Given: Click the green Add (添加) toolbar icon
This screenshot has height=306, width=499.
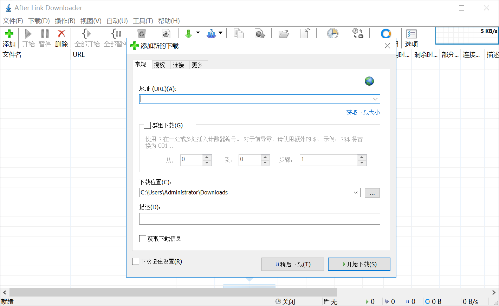Looking at the screenshot, I should 9,34.
